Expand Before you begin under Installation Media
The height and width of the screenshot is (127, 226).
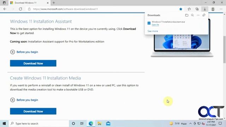click(x=24, y=100)
